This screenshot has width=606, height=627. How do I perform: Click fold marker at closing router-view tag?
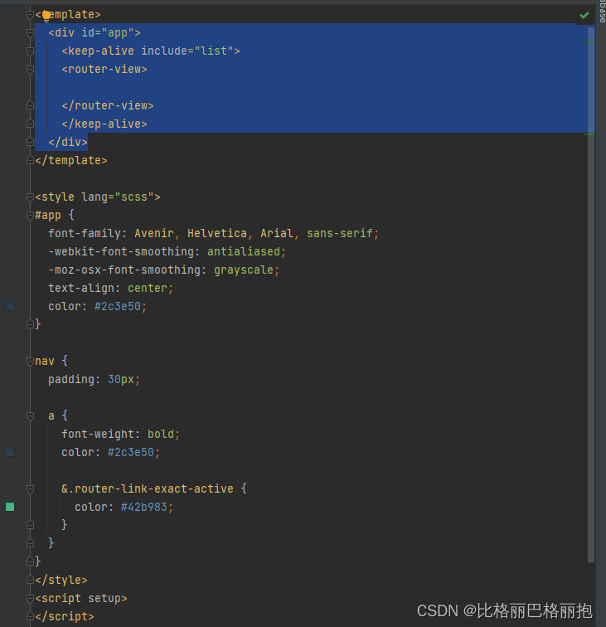tap(30, 105)
